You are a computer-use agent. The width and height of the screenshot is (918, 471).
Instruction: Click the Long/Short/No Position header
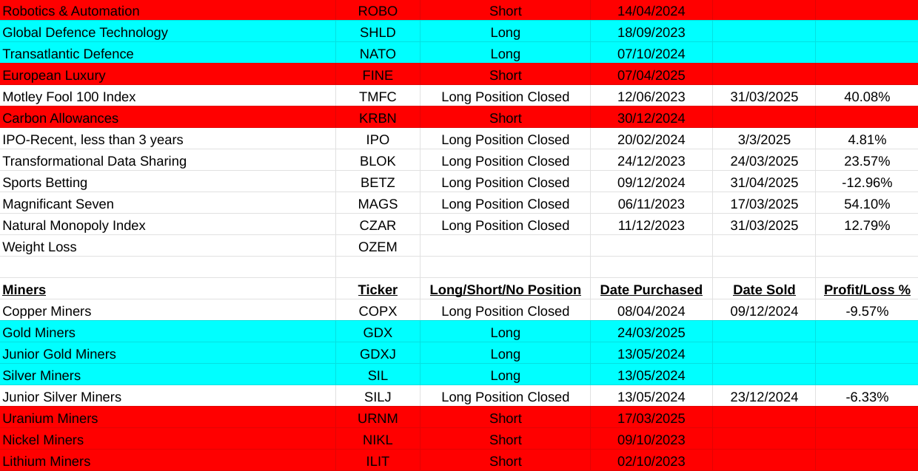click(505, 290)
